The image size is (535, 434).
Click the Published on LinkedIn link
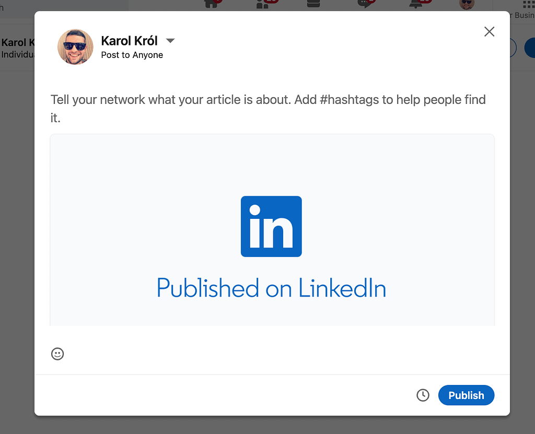coord(271,288)
